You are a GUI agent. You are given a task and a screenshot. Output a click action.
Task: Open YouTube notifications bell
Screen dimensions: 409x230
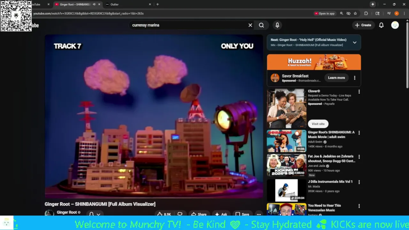(x=381, y=25)
